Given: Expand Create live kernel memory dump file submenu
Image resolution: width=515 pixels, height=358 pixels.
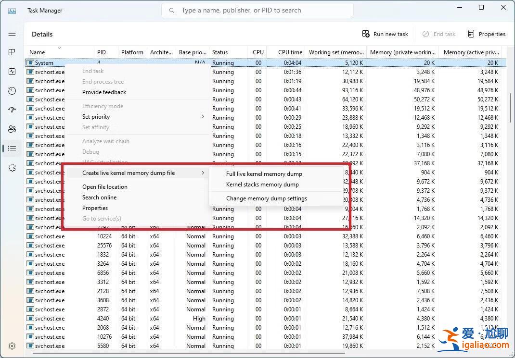Looking at the screenshot, I should 129,173.
